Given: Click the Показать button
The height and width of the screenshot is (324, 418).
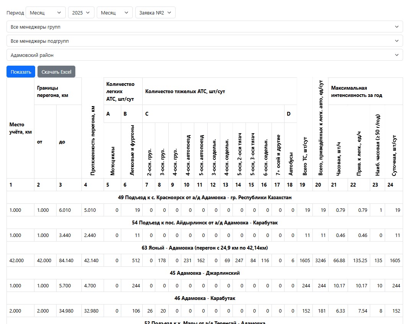Looking at the screenshot, I should [x=21, y=72].
